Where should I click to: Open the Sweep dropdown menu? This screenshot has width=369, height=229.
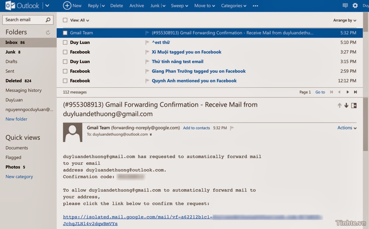tap(179, 6)
